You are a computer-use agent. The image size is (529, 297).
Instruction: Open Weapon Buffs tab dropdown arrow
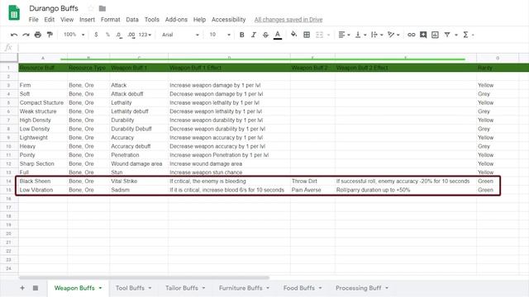pyautogui.click(x=100, y=288)
